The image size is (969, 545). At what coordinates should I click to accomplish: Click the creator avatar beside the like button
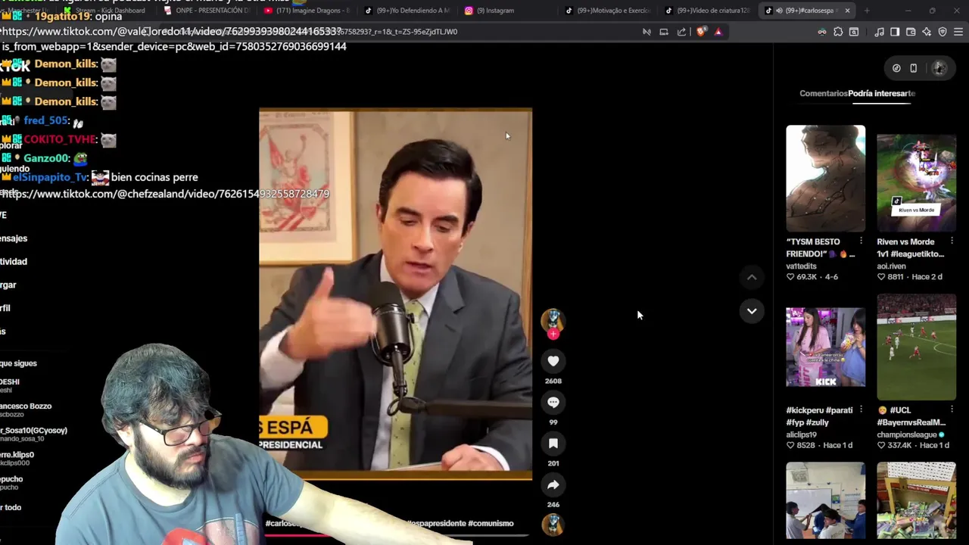553,319
